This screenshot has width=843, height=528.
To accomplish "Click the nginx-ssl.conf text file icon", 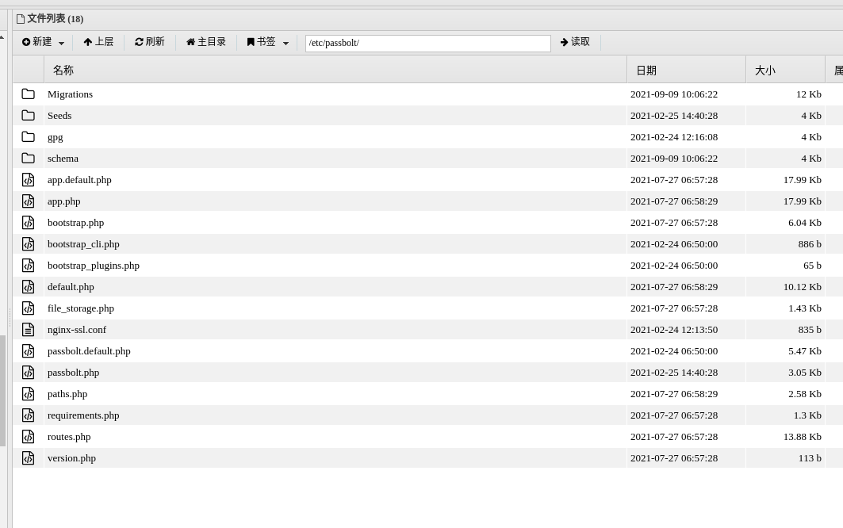I will point(28,330).
